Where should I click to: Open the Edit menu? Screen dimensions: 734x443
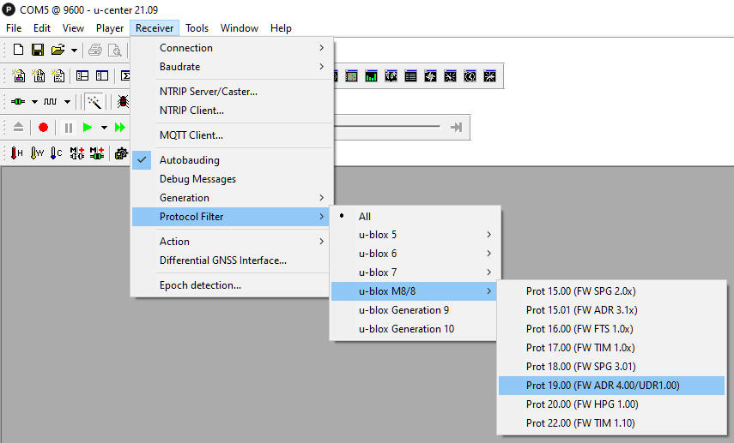point(42,28)
